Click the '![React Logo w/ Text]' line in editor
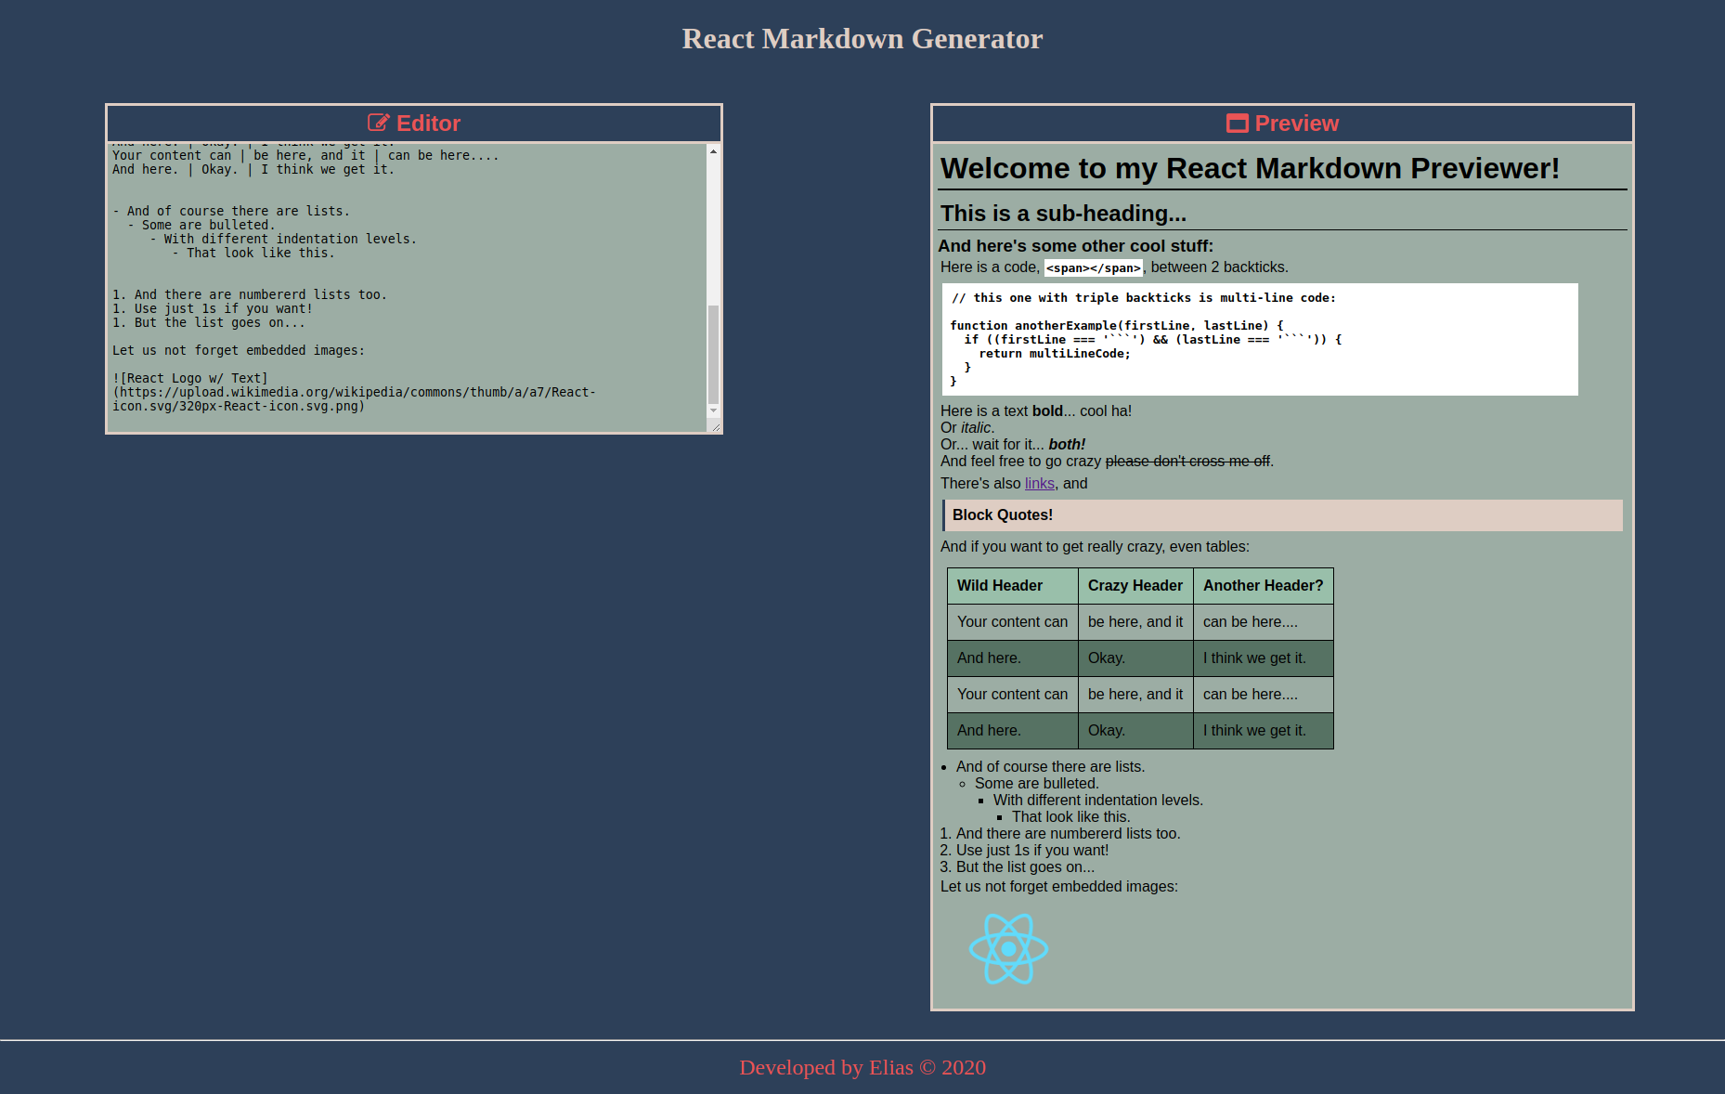 [x=190, y=379]
